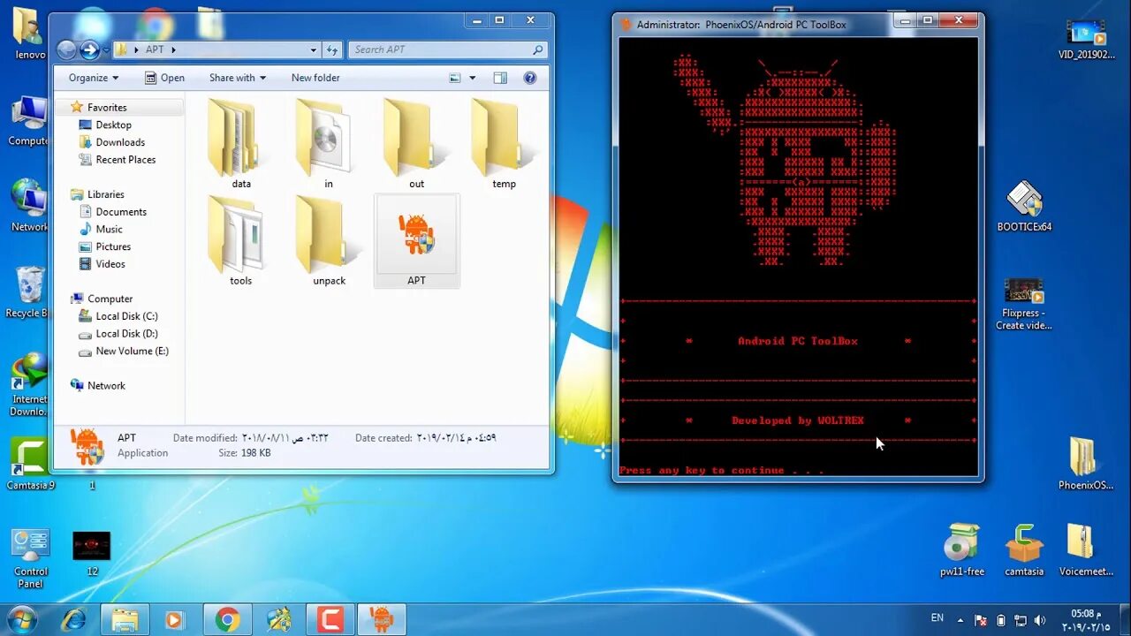Image resolution: width=1131 pixels, height=636 pixels.
Task: Open Recent Places in navigation pane
Action: (125, 160)
